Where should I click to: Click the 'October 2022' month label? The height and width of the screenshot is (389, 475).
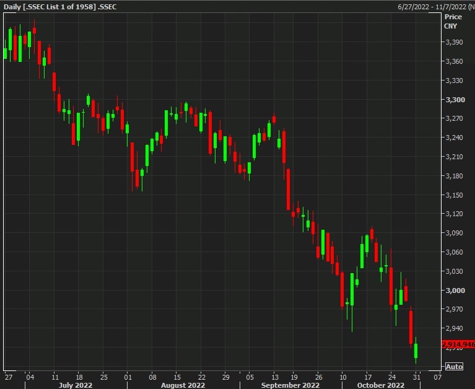coord(380,385)
